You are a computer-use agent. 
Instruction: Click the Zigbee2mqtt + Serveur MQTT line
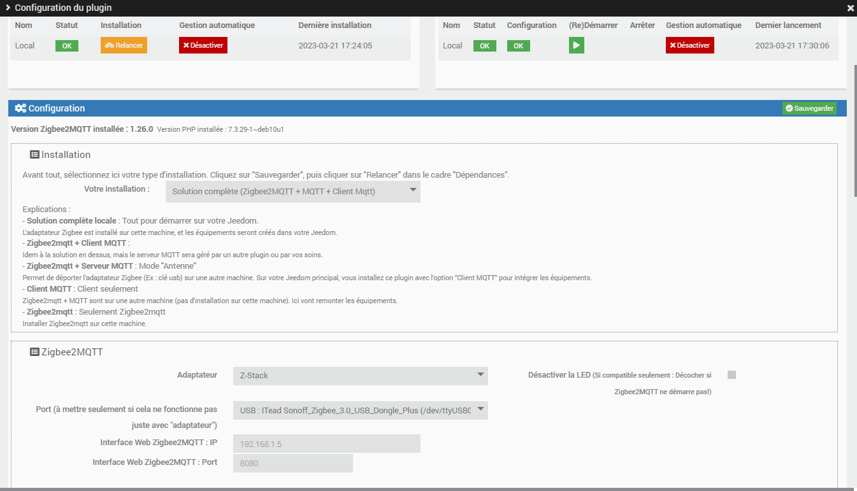pyautogui.click(x=110, y=266)
